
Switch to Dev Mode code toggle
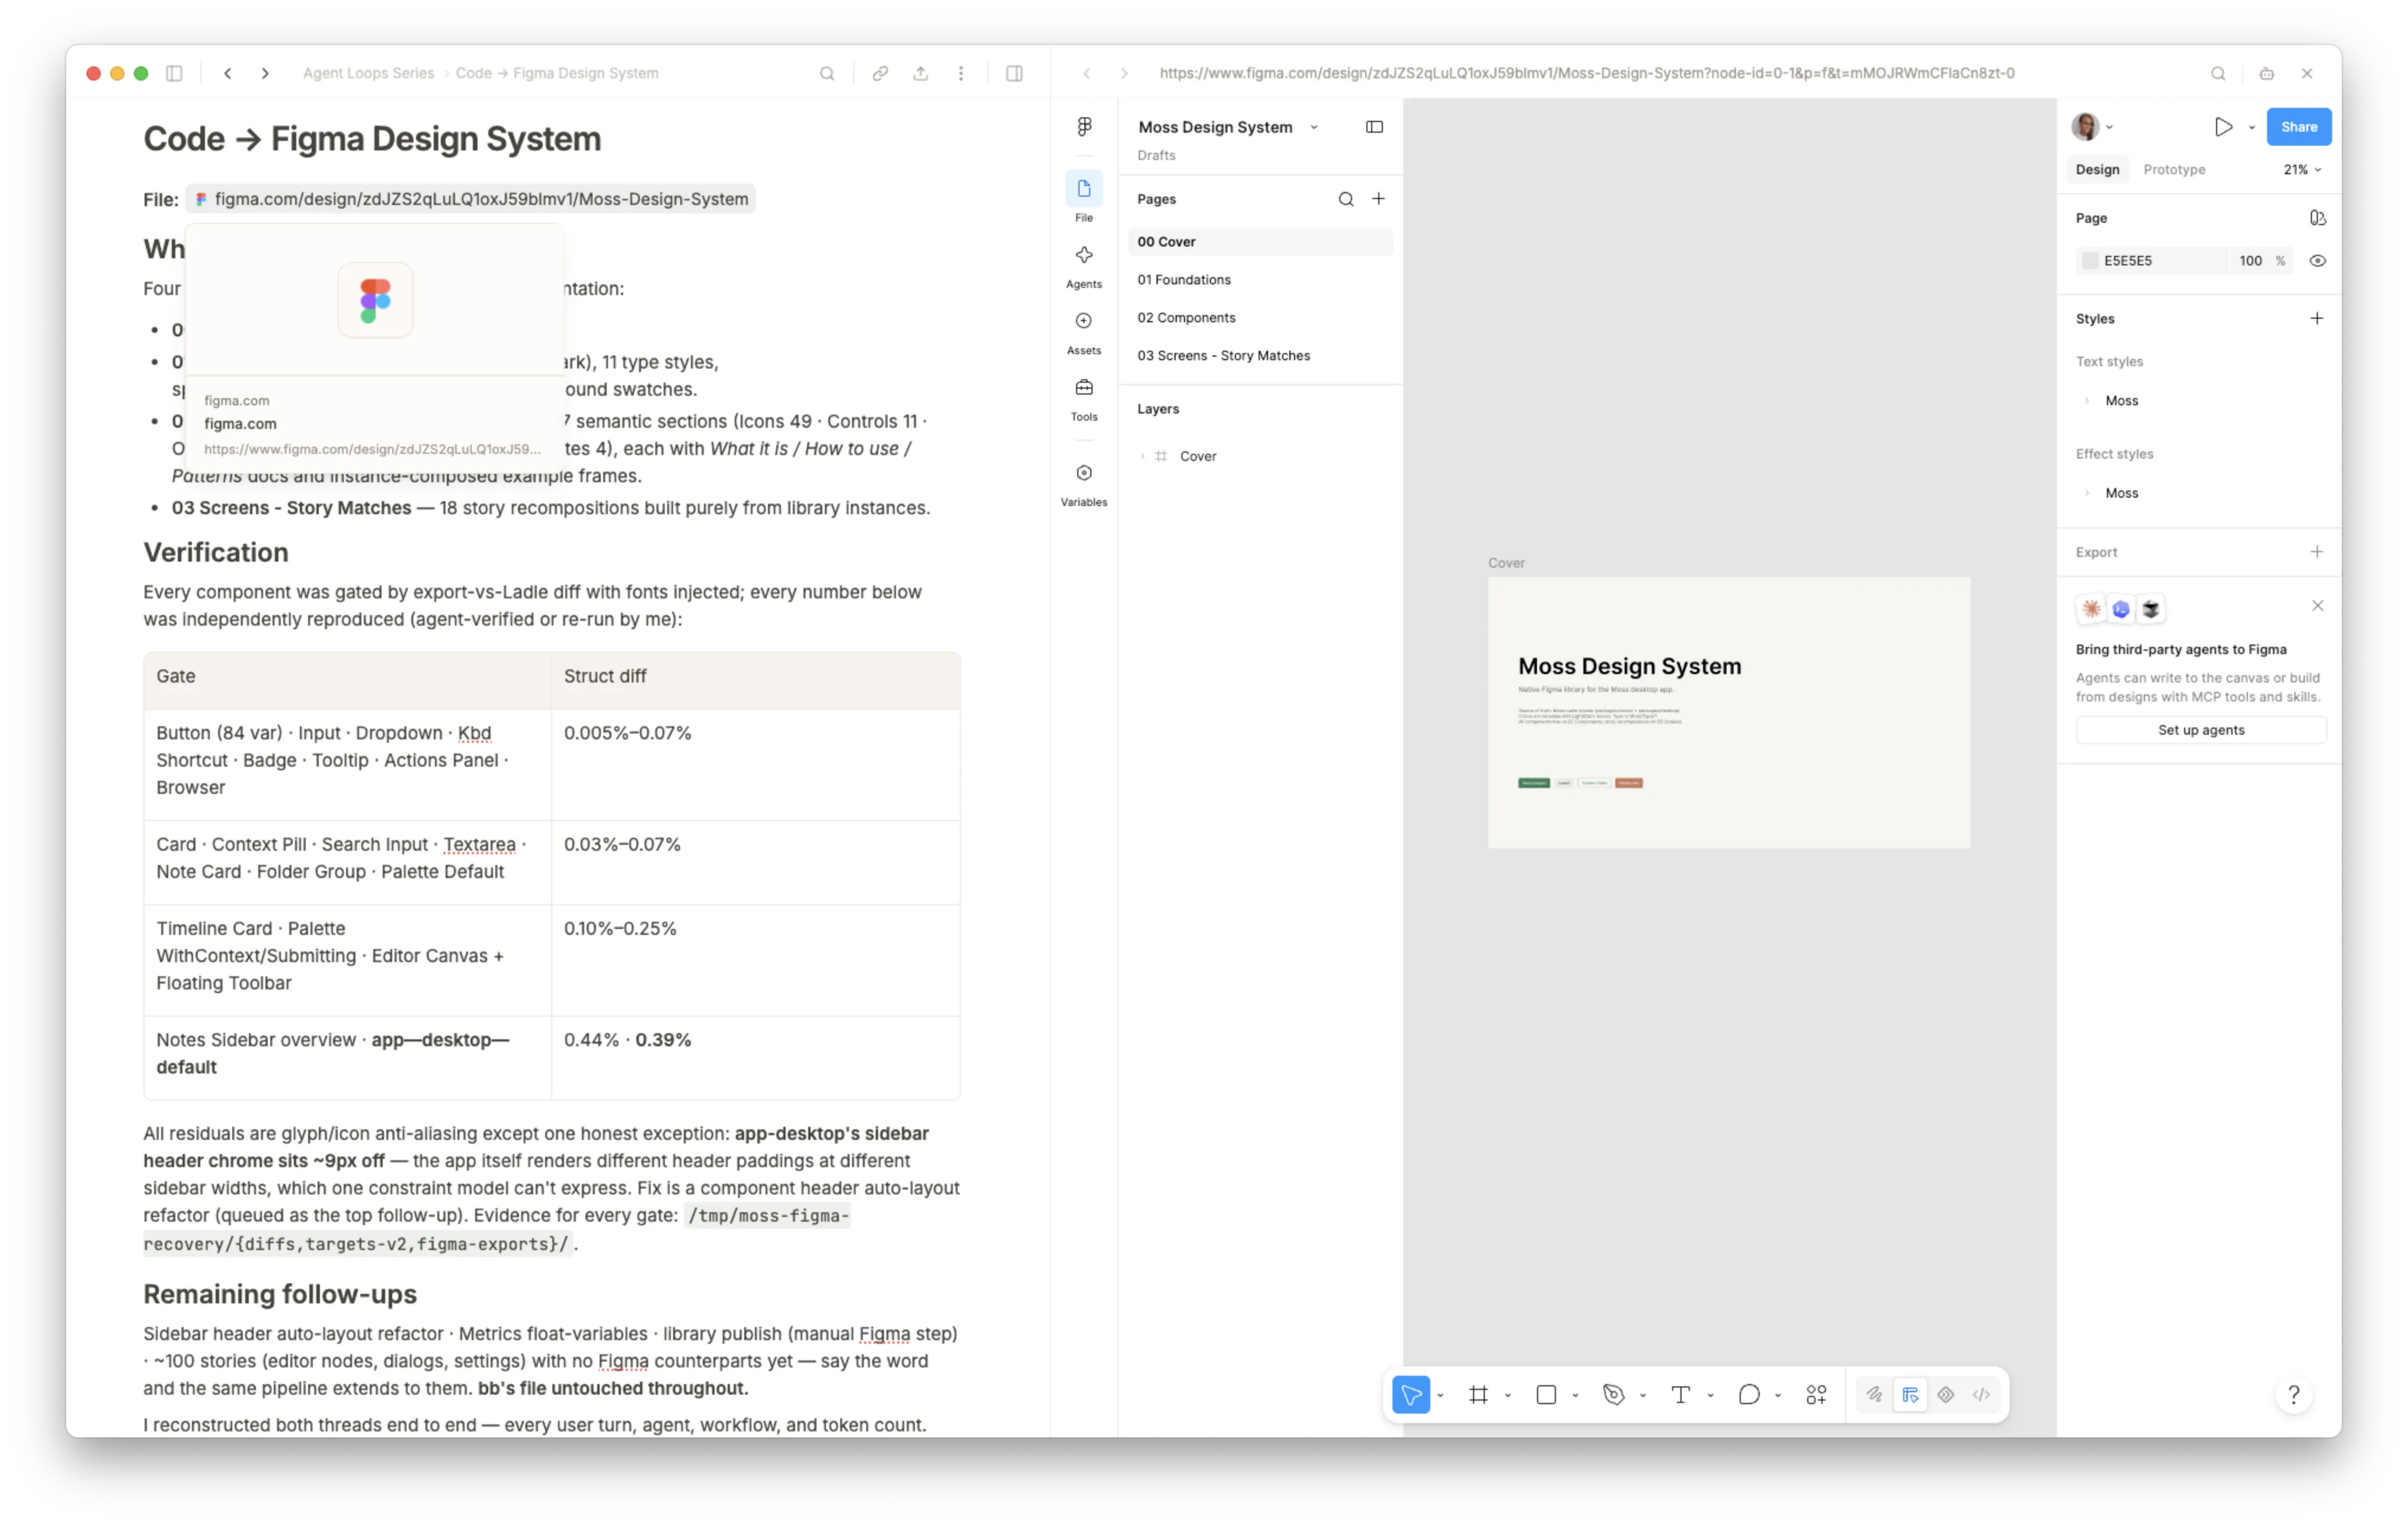(1981, 1394)
